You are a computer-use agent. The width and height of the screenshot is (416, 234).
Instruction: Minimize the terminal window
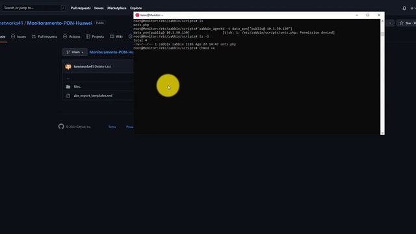click(357, 15)
